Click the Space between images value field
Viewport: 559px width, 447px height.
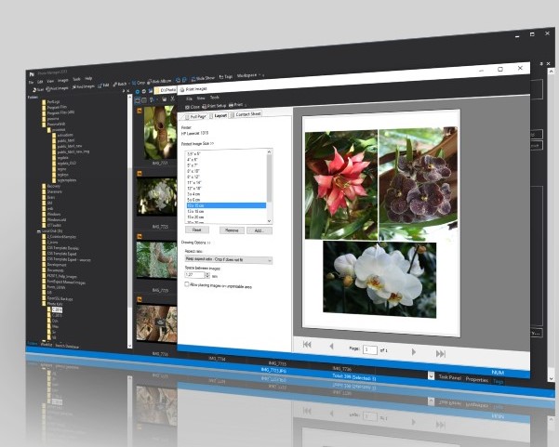(x=194, y=274)
